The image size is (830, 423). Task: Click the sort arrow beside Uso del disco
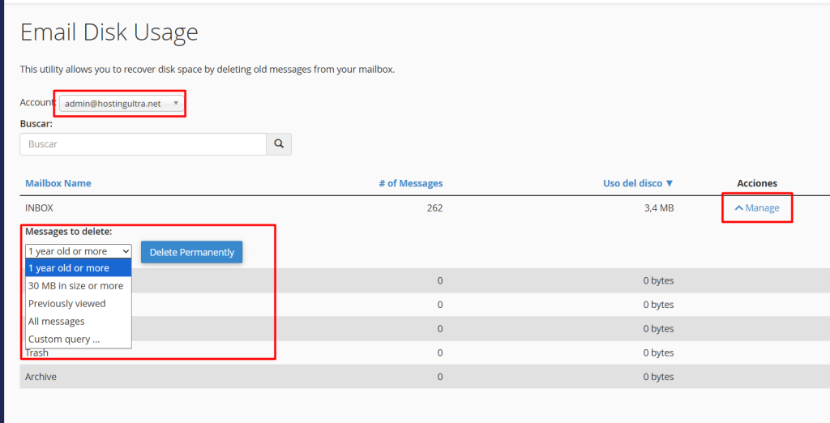coord(670,184)
